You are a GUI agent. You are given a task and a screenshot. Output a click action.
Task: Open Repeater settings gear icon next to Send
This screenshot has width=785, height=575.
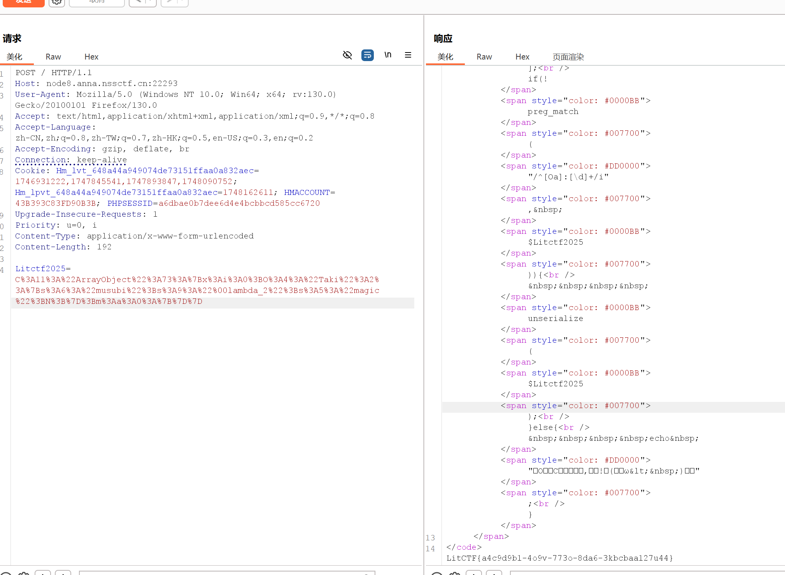click(x=57, y=2)
